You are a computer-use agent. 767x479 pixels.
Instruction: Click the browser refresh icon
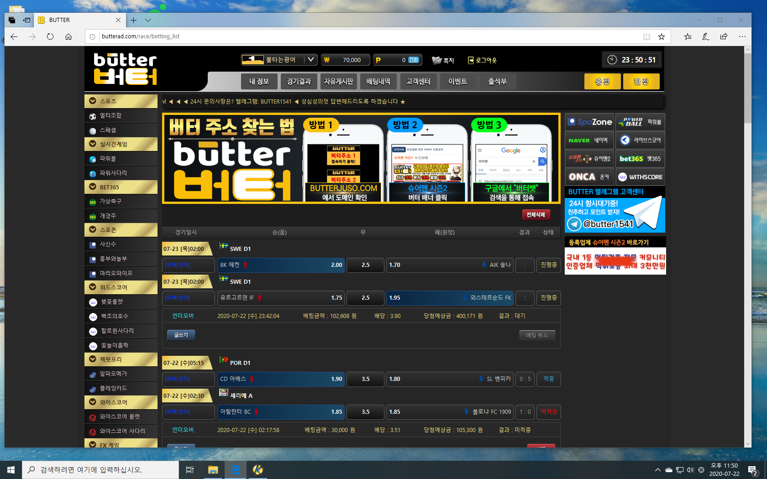(50, 36)
